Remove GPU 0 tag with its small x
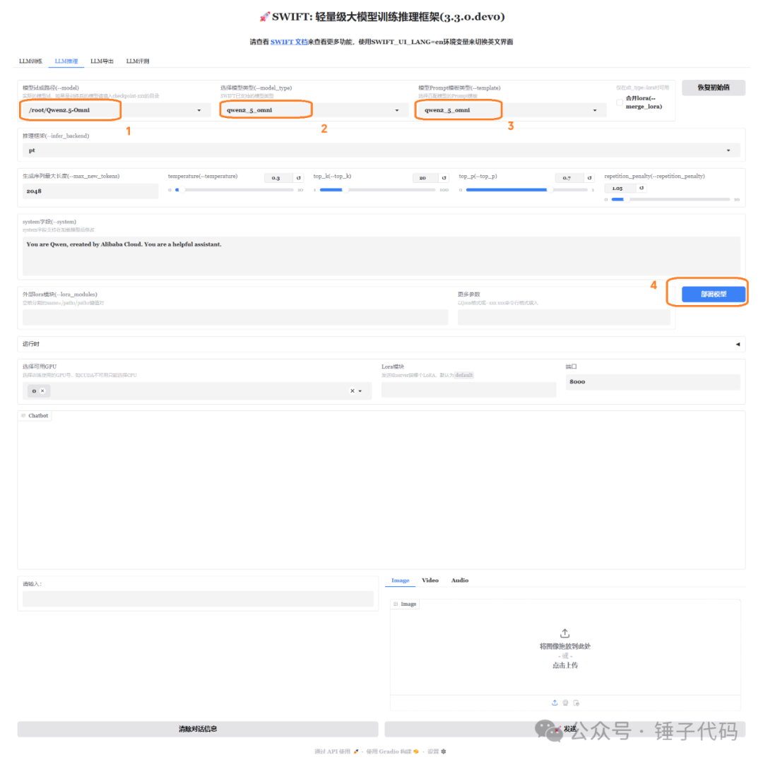763x762 pixels. click(43, 391)
